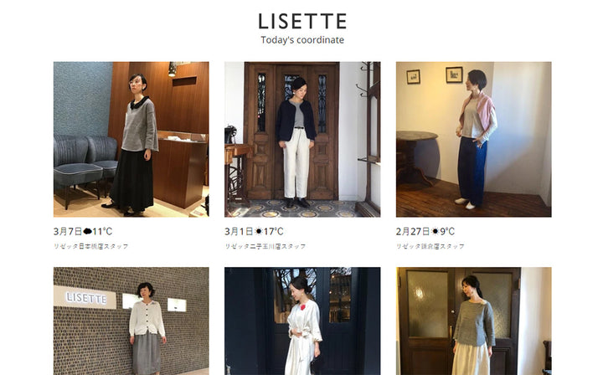Open the gray top white skirt photo
The height and width of the screenshot is (375, 603).
pyautogui.click(x=474, y=321)
